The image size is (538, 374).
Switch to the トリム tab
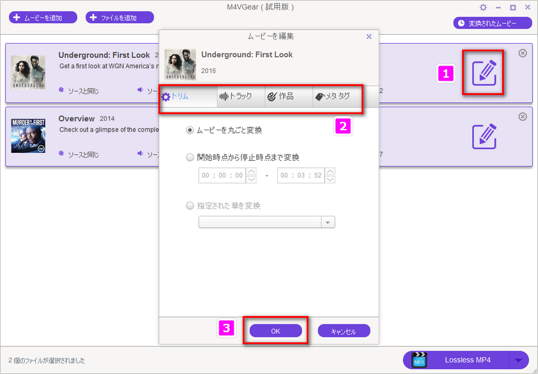pyautogui.click(x=188, y=96)
